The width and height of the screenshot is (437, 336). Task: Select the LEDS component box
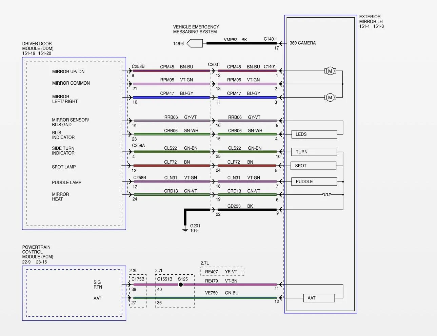[314, 134]
